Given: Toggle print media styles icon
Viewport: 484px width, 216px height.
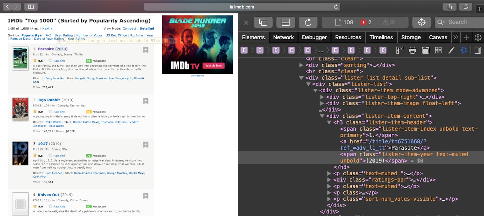Looking at the screenshot, I should 412,50.
